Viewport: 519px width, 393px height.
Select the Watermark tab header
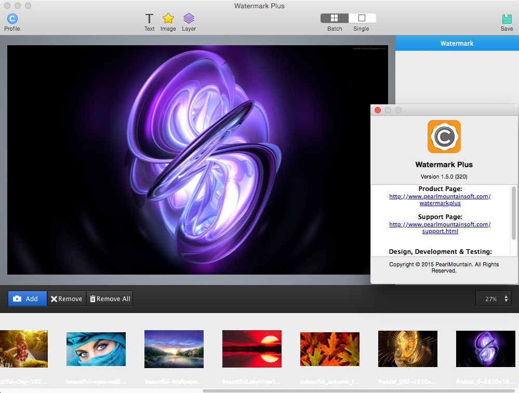(x=457, y=43)
